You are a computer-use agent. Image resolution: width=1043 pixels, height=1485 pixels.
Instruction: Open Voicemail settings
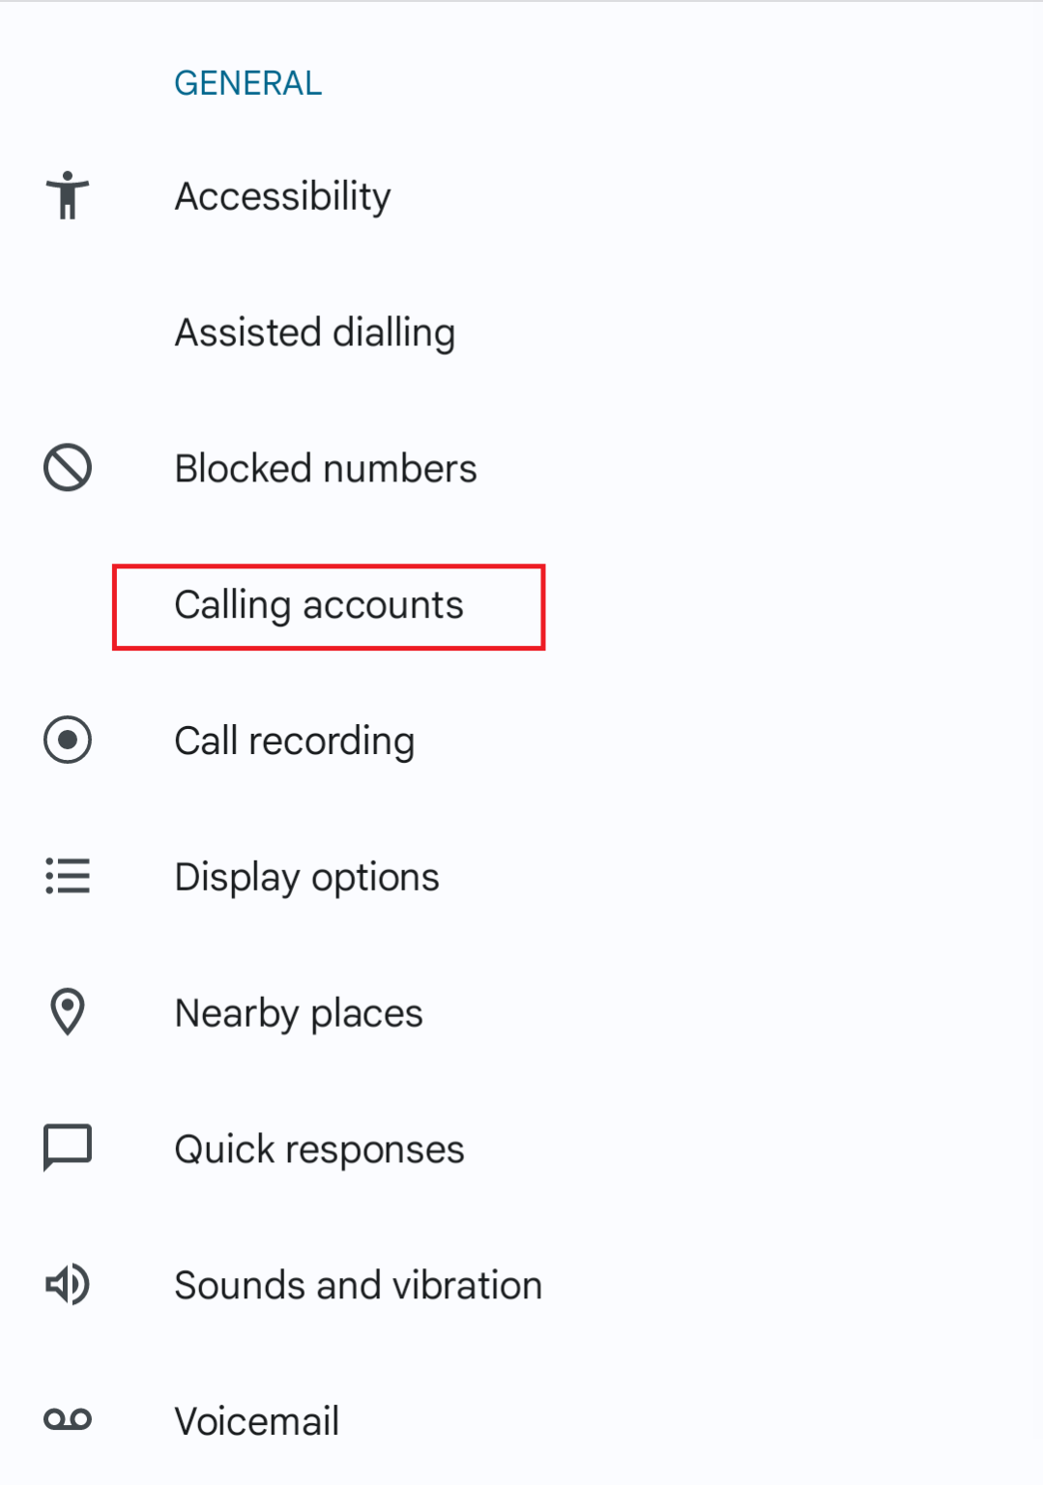point(256,1420)
